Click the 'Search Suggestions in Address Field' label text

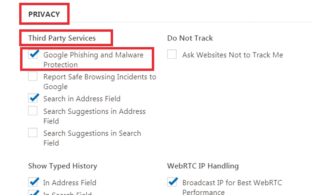(x=94, y=116)
